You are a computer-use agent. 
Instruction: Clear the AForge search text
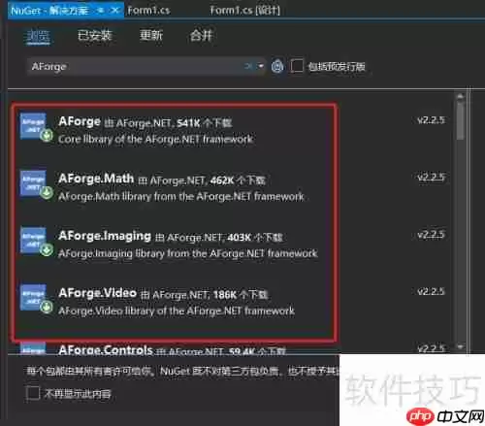coord(248,66)
